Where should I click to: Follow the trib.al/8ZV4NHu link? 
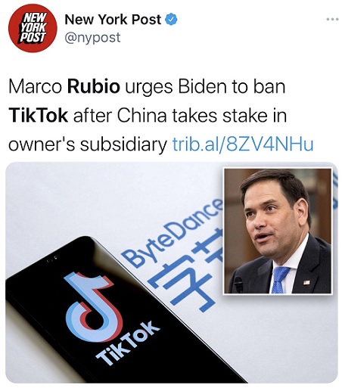click(243, 144)
